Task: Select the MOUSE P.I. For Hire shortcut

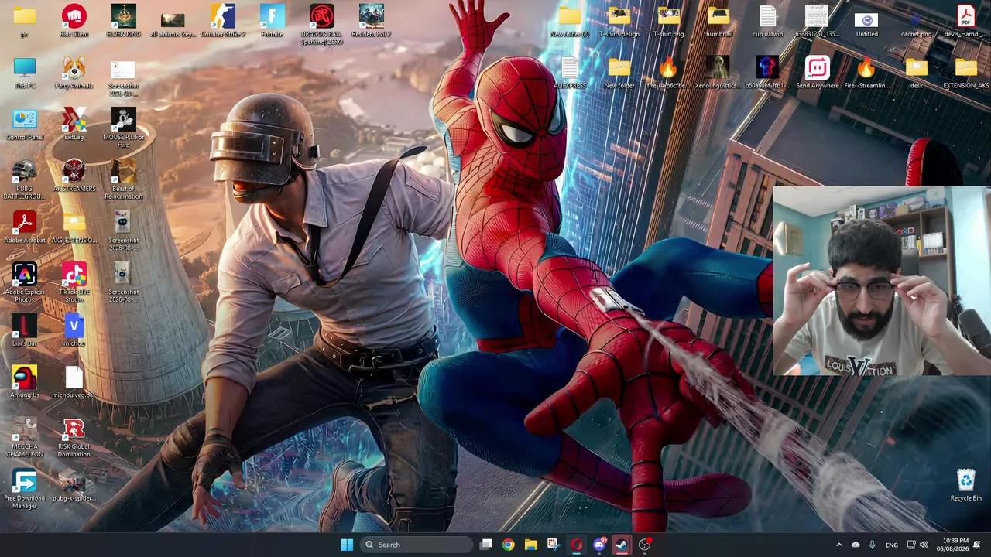Action: (x=123, y=128)
